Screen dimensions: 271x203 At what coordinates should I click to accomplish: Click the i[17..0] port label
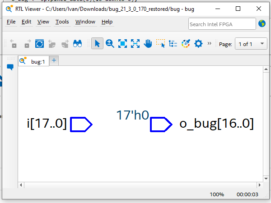(x=47, y=124)
